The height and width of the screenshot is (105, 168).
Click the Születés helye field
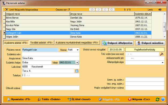[x=37, y=63]
